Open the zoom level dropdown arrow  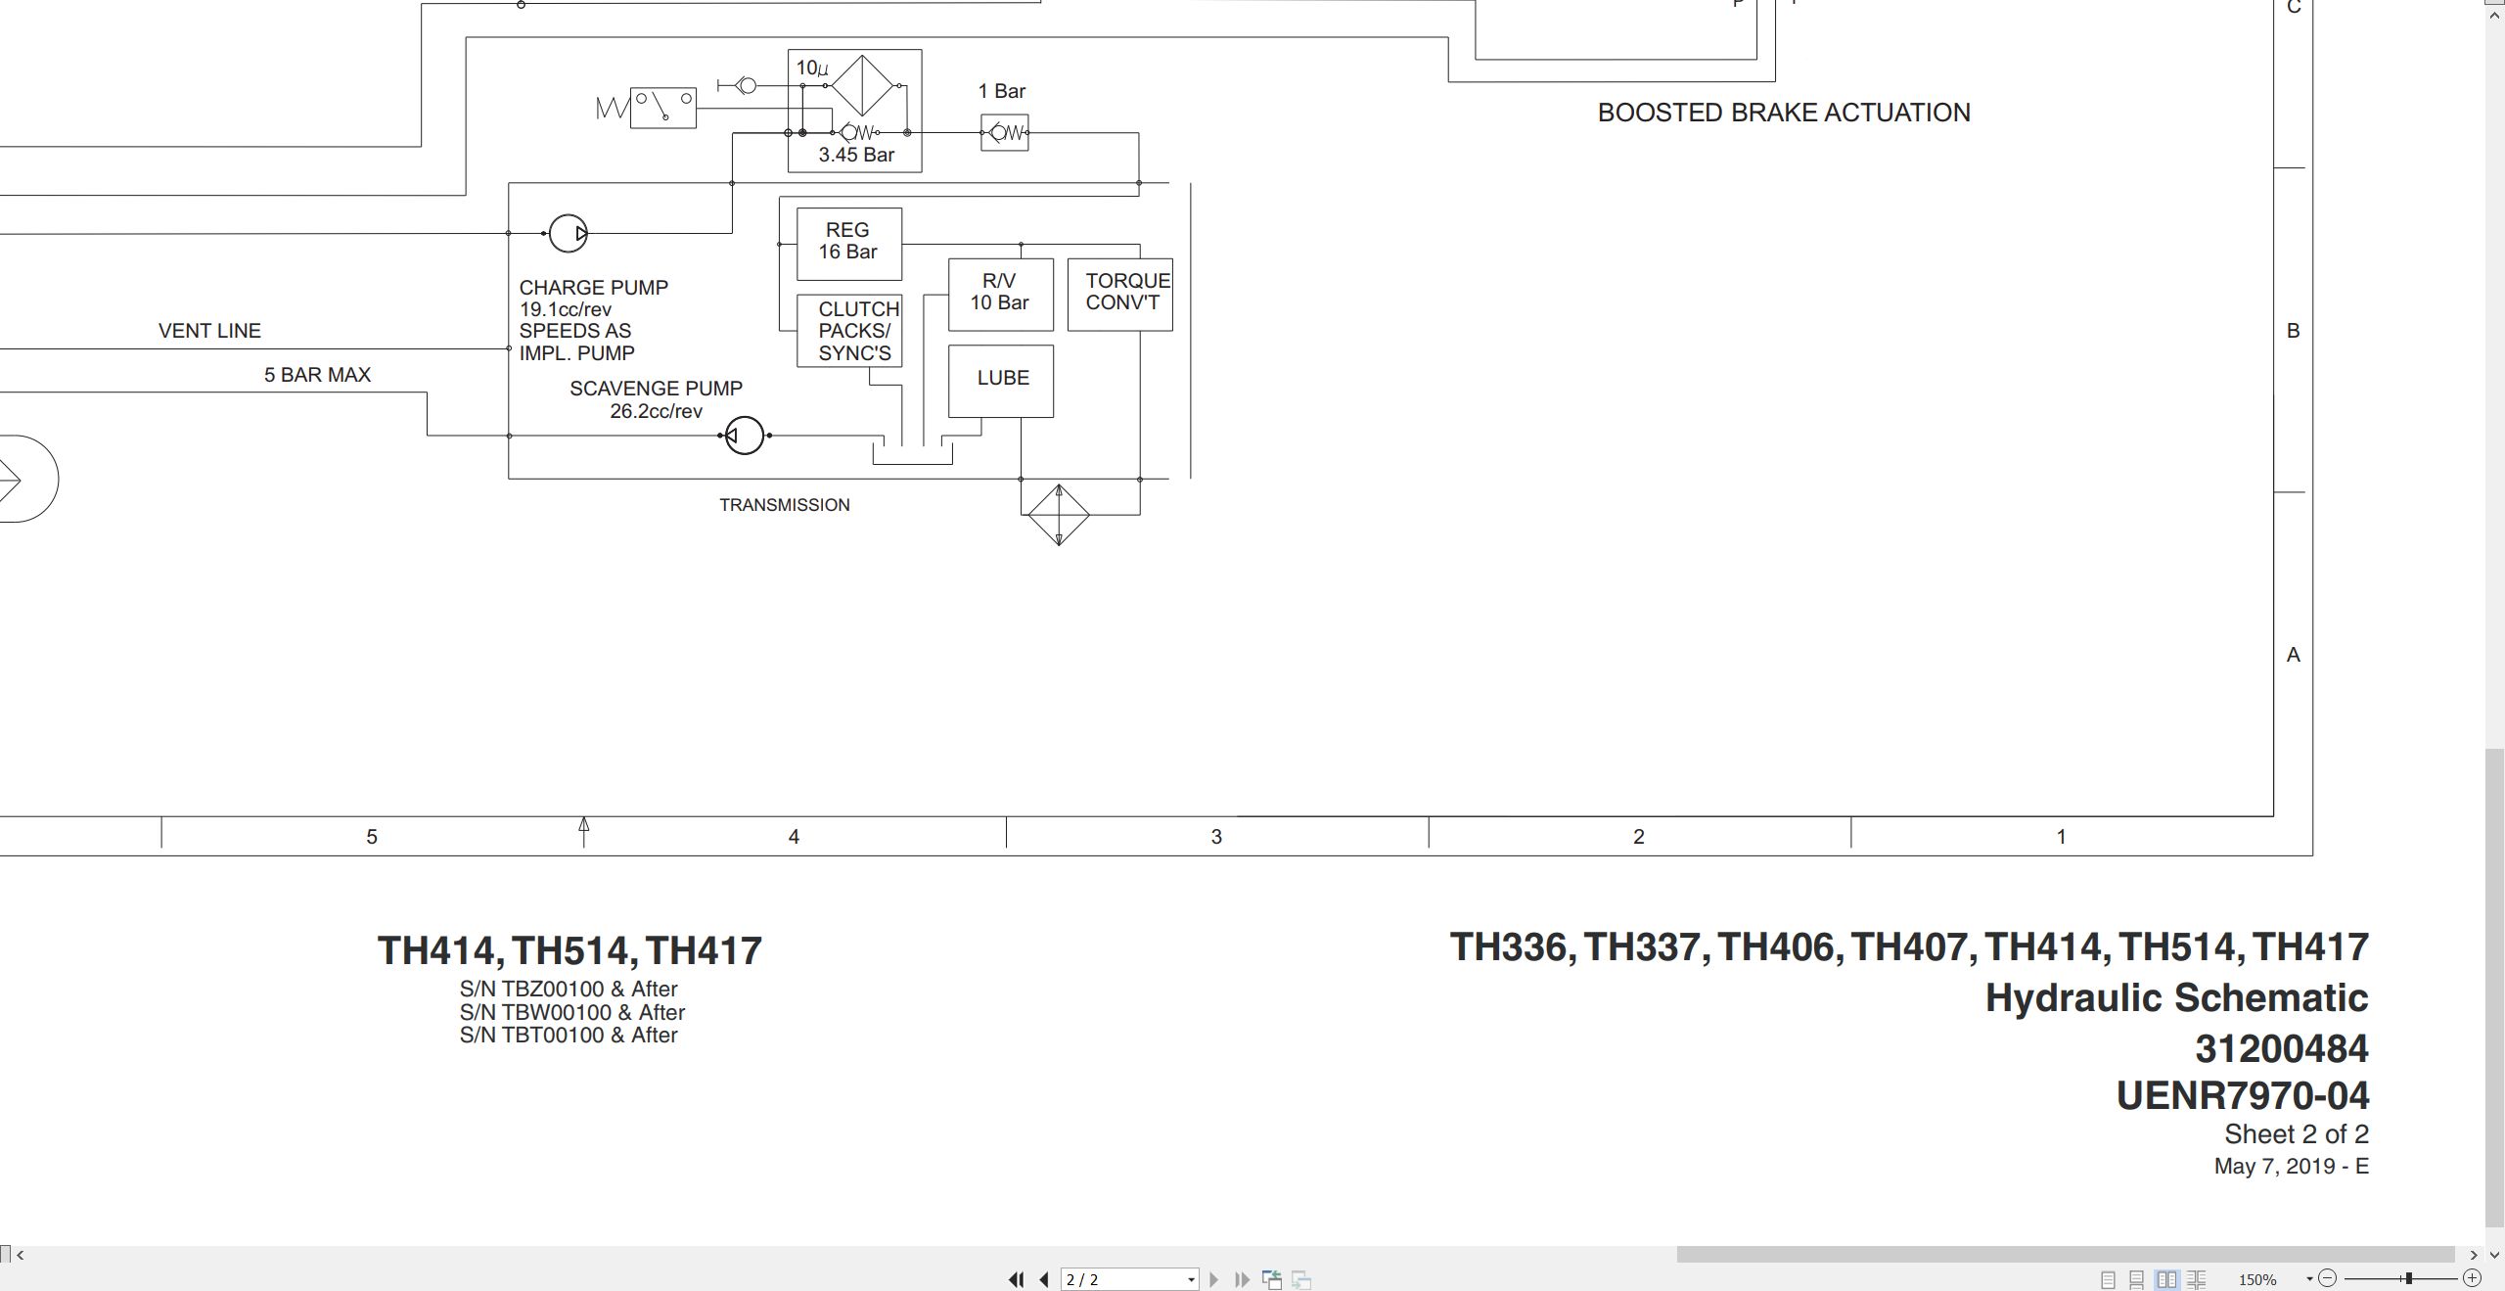pyautogui.click(x=2309, y=1279)
